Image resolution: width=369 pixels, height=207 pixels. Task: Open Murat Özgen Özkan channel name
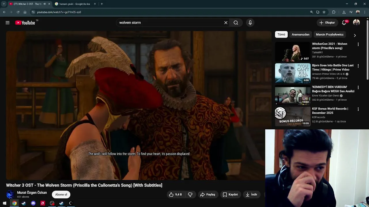[32, 193]
